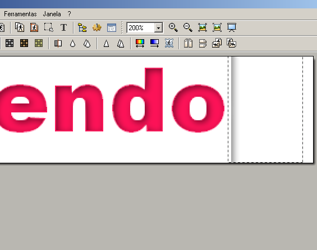Click inside the dashed selection rectangle
This screenshot has width=317, height=250.
point(265,110)
